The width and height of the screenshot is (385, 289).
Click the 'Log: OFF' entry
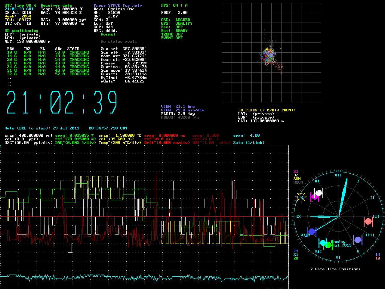(x=103, y=23)
